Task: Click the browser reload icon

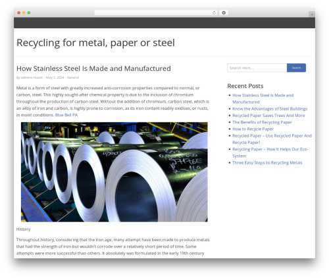Action: (x=214, y=12)
